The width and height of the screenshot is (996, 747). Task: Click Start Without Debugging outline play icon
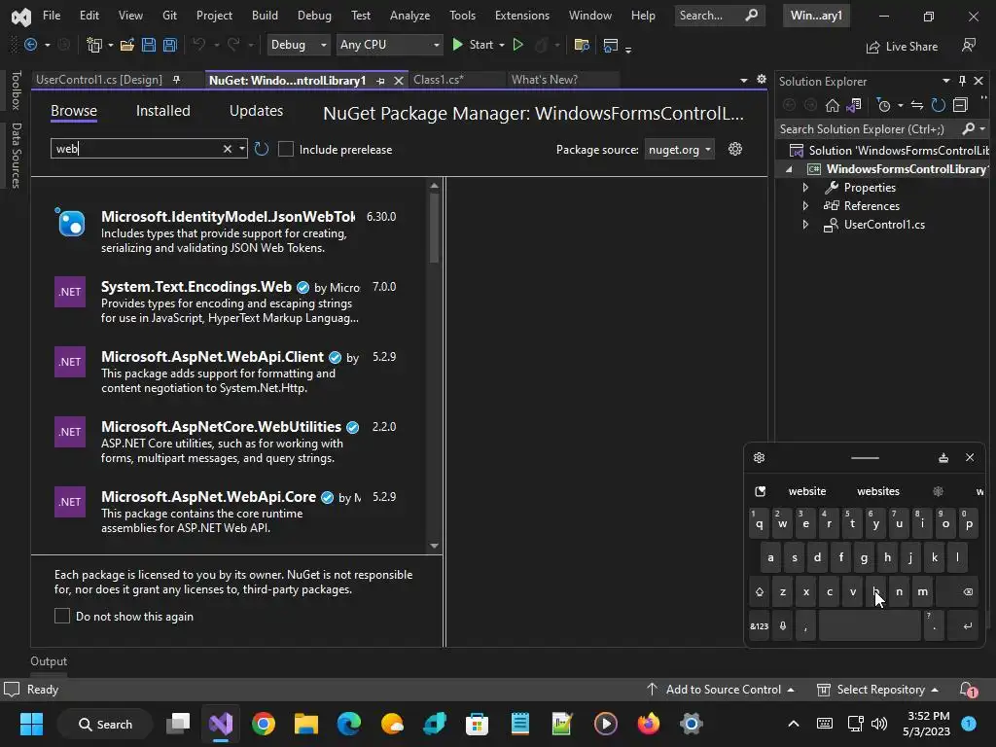pyautogui.click(x=518, y=45)
